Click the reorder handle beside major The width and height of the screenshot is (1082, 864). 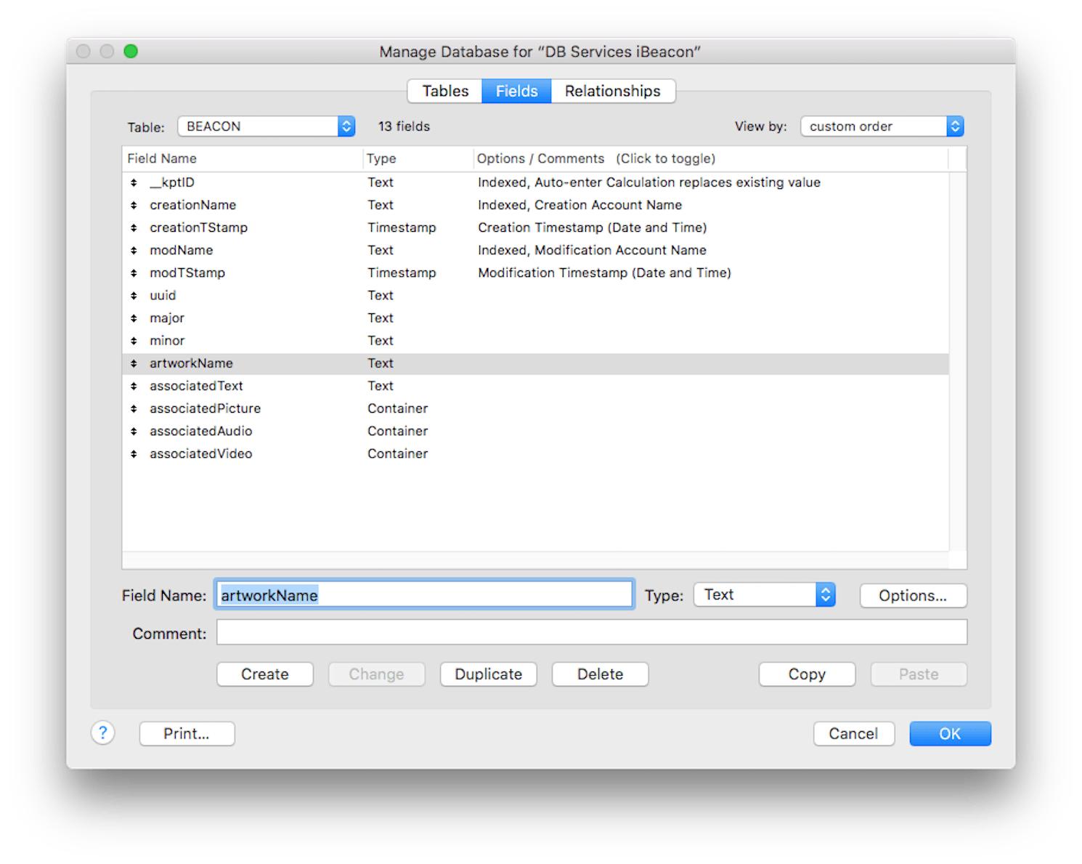(134, 318)
